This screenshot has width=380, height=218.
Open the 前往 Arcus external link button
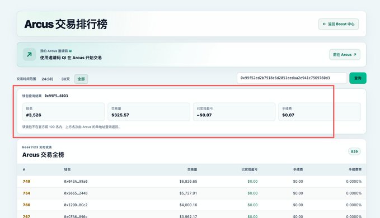click(345, 55)
